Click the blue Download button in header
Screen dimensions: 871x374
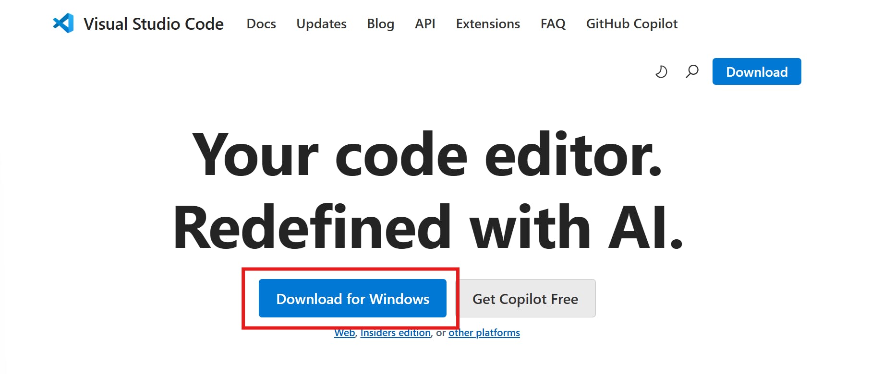click(x=757, y=71)
